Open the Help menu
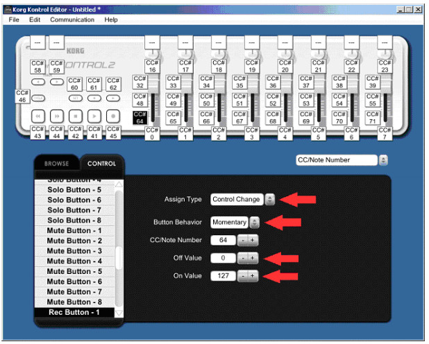This screenshot has width=429, height=344. click(x=111, y=19)
